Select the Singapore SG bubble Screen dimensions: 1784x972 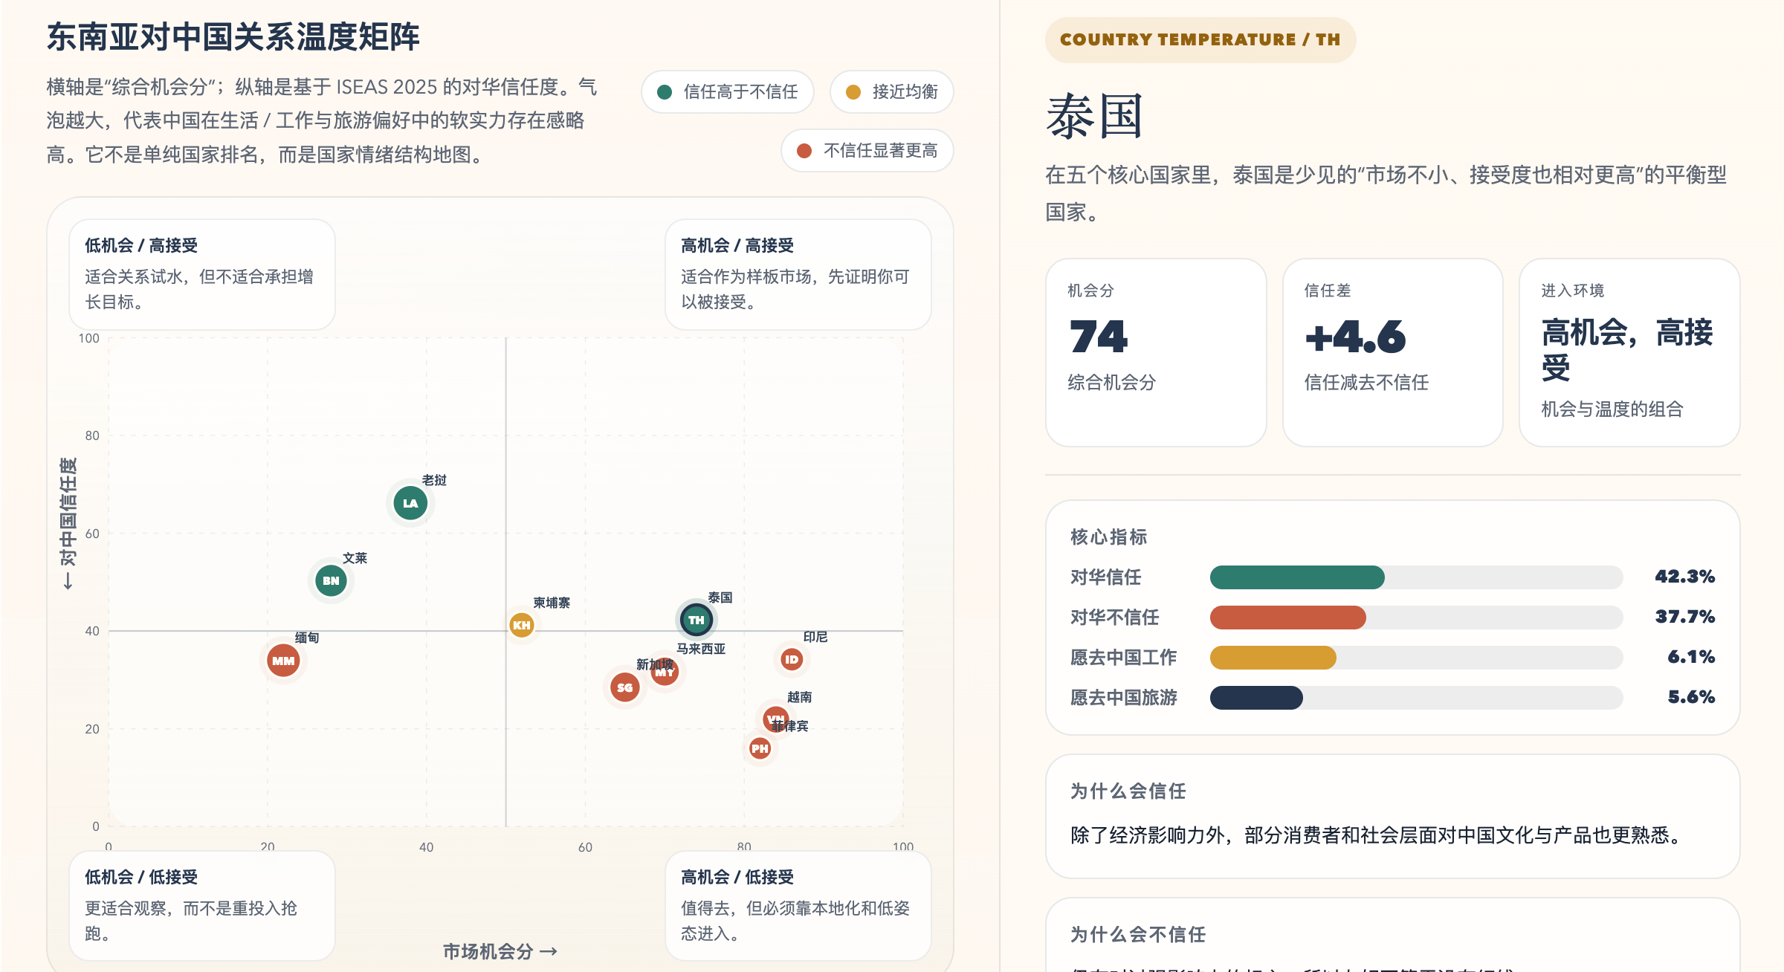624,688
